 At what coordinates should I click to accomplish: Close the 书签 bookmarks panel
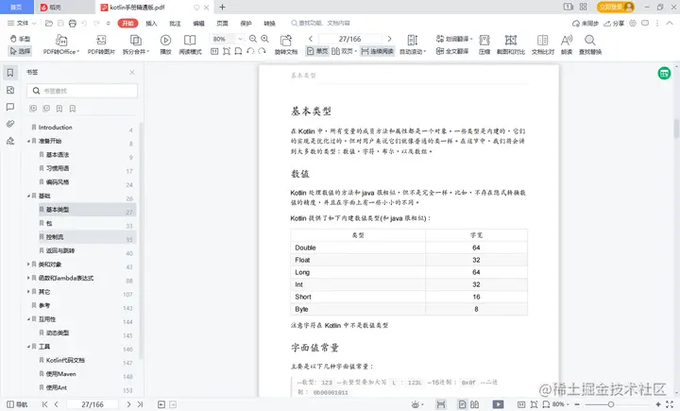tap(132, 72)
